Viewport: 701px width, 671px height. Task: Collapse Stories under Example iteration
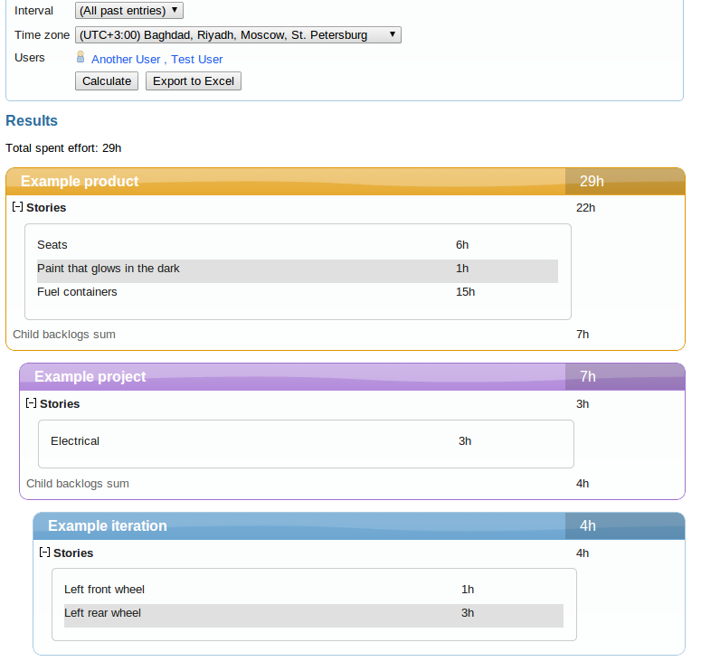tap(44, 553)
